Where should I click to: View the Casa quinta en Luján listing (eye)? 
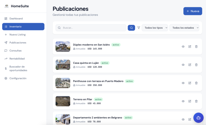pyautogui.click(x=183, y=65)
